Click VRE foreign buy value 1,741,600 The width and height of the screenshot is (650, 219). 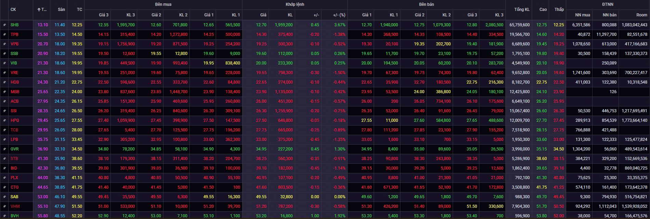click(581, 73)
